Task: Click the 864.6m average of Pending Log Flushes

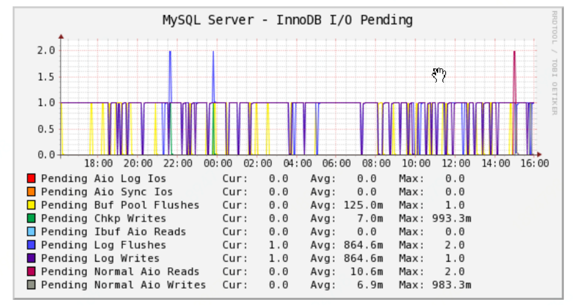Action: coord(363,245)
